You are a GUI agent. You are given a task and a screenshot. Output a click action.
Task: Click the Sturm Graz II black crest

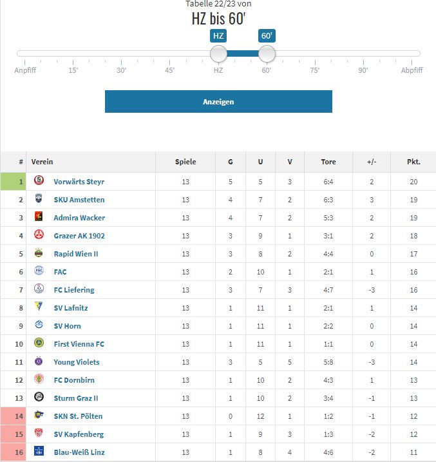[39, 396]
